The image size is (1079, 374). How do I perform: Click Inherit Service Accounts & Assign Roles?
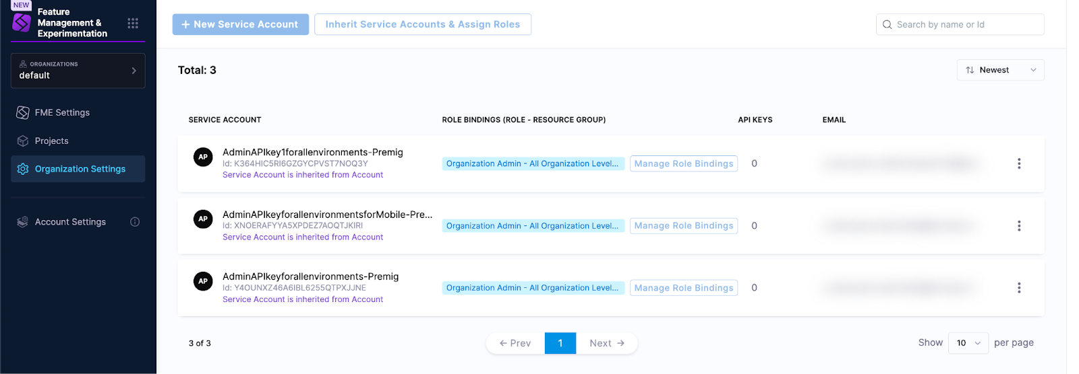tap(422, 24)
